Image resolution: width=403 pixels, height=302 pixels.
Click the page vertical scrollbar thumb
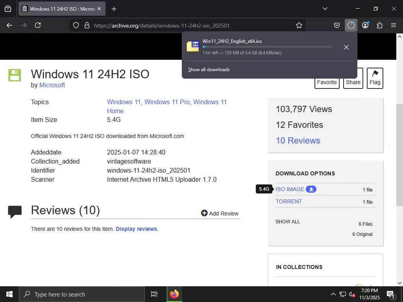(399, 155)
